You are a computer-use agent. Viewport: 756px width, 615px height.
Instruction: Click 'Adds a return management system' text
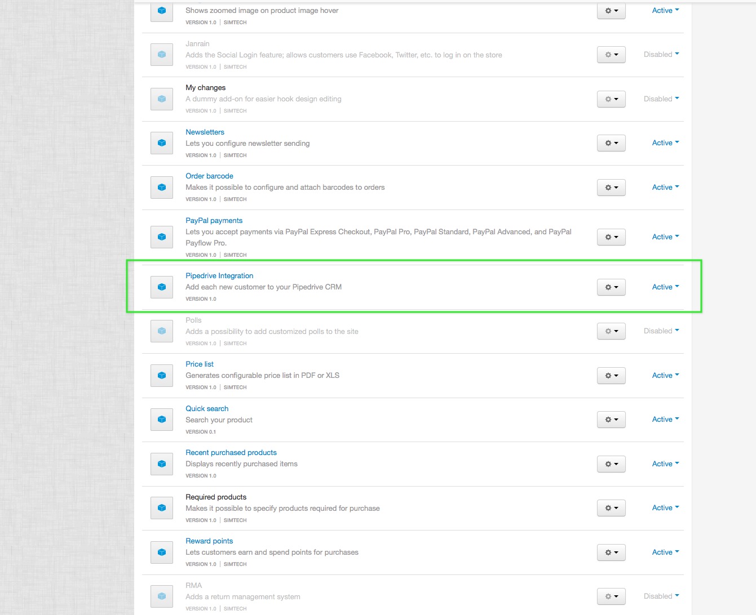242,596
